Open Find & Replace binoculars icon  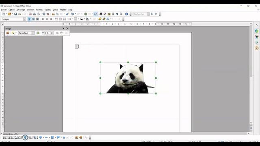pos(101,14)
